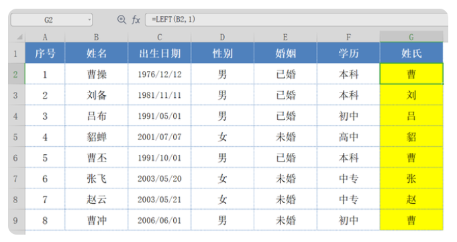Click 初中 in 吕布's row
Screen dimensions: 457x242
pyautogui.click(x=348, y=116)
